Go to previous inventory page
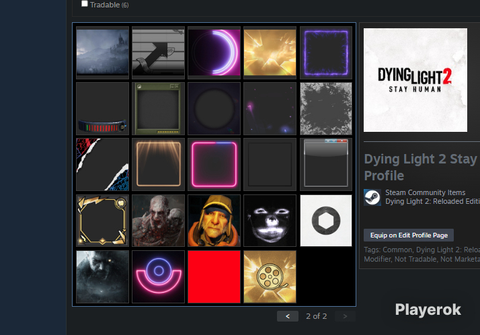Image resolution: width=480 pixels, height=335 pixels. 288,316
